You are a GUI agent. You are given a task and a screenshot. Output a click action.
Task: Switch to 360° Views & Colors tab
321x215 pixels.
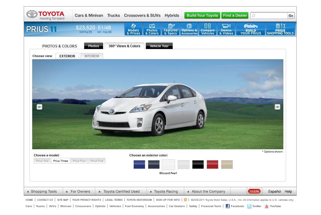[124, 46]
